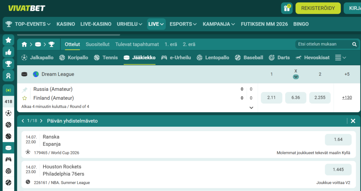Screen dimensions: 361x191
Task: Select the tennis ball sidebar icon
Action: click(x=8, y=136)
